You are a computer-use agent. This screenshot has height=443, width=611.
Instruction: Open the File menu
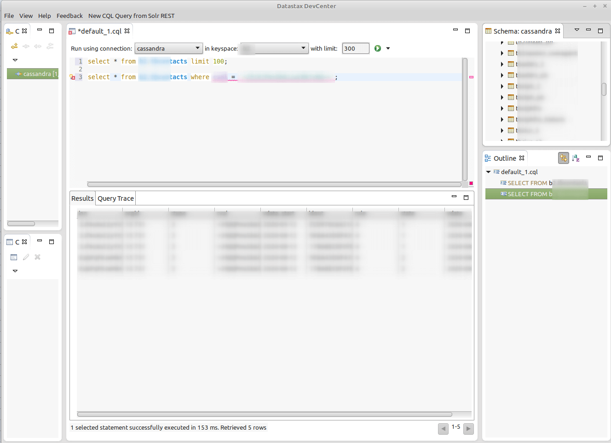[x=9, y=16]
